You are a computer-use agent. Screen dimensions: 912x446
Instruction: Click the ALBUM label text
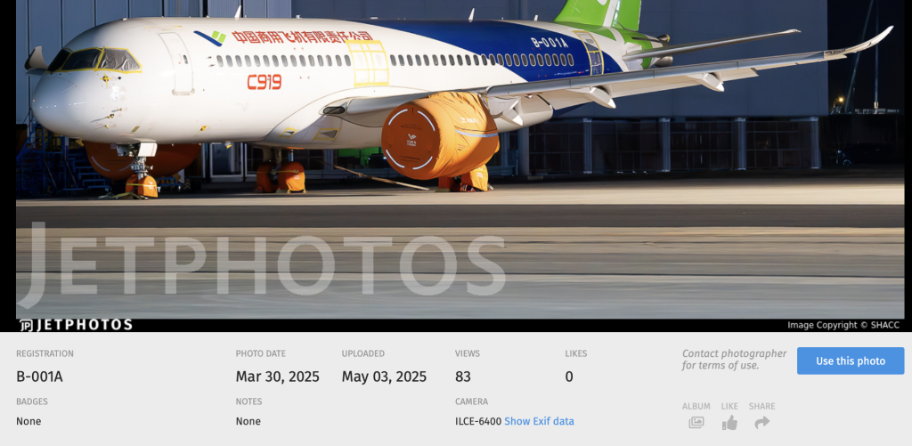[x=696, y=407]
